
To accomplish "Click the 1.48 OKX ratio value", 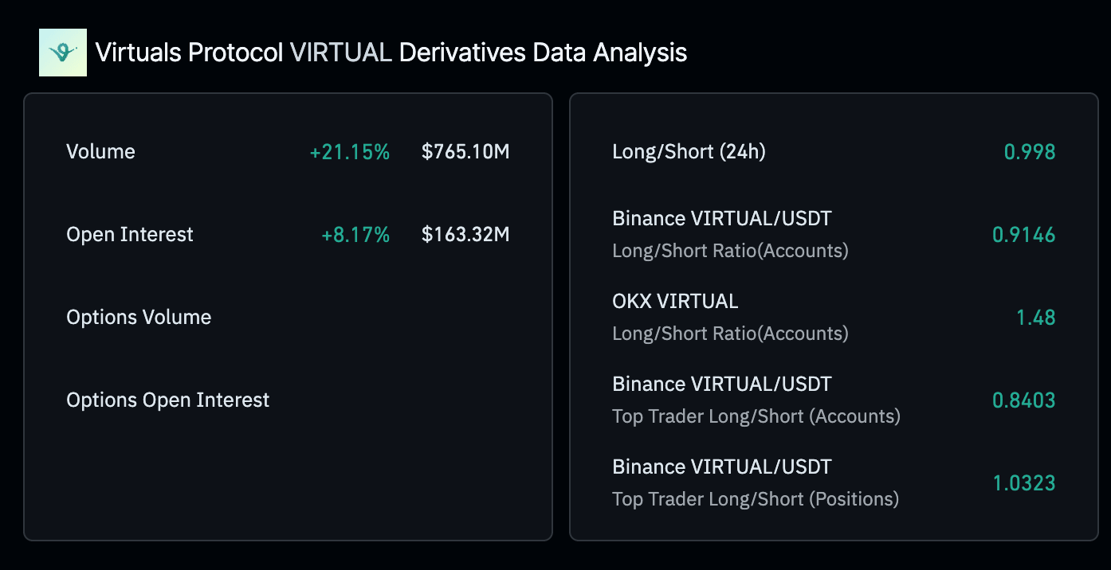I will coord(1035,318).
